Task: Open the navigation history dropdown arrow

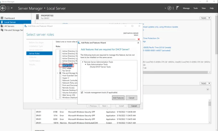Action: [12, 8]
